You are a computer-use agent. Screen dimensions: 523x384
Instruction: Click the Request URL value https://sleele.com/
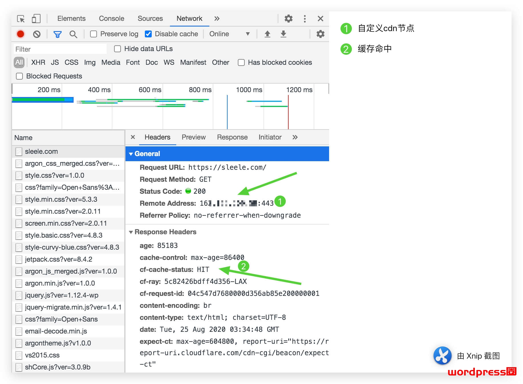(227, 167)
